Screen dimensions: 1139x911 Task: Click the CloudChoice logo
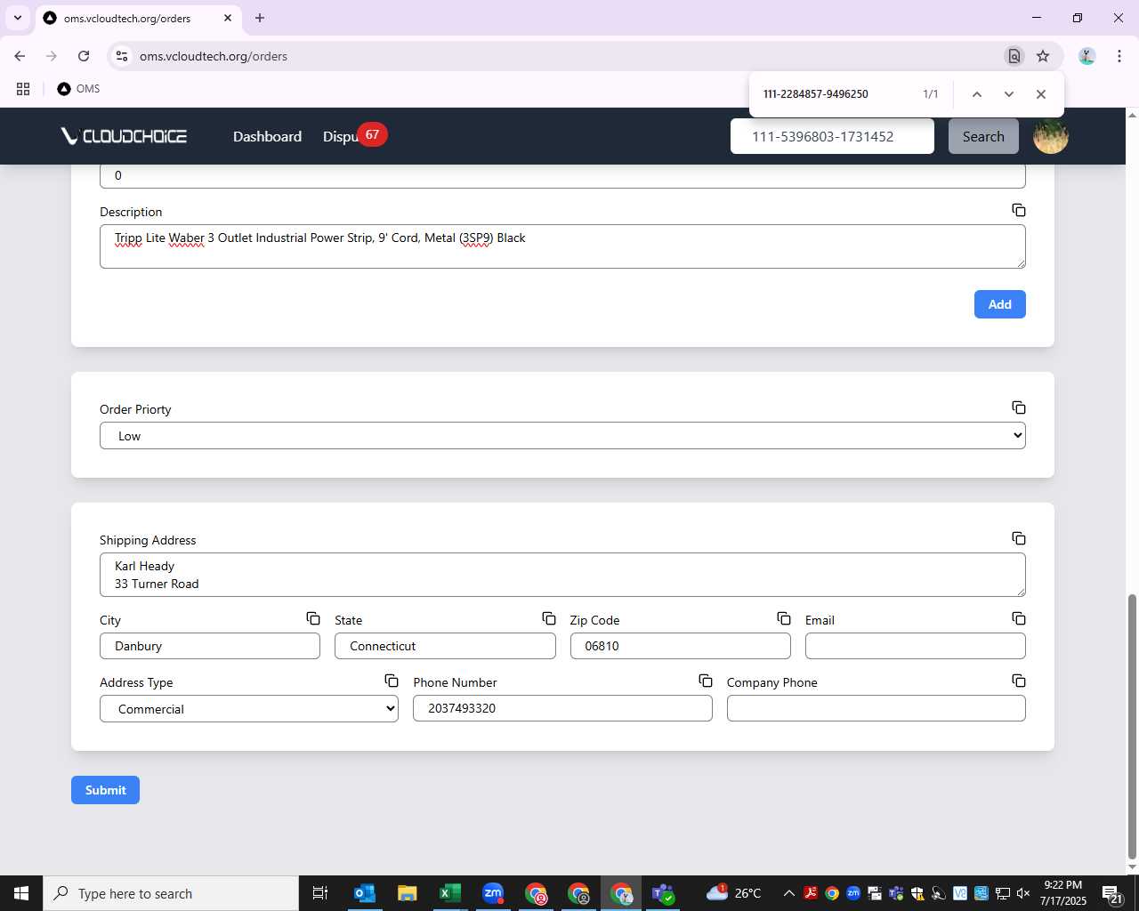pyautogui.click(x=124, y=136)
